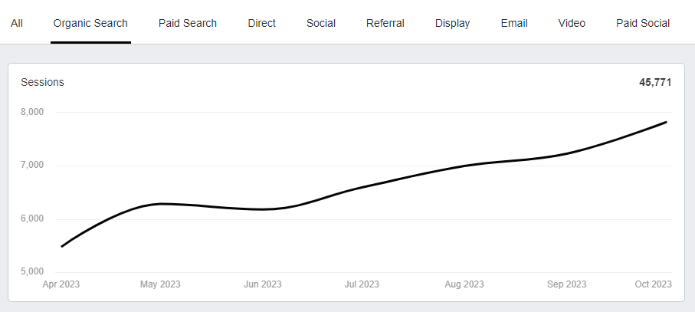Switch to the Direct channel tab
The width and height of the screenshot is (695, 312).
click(261, 23)
